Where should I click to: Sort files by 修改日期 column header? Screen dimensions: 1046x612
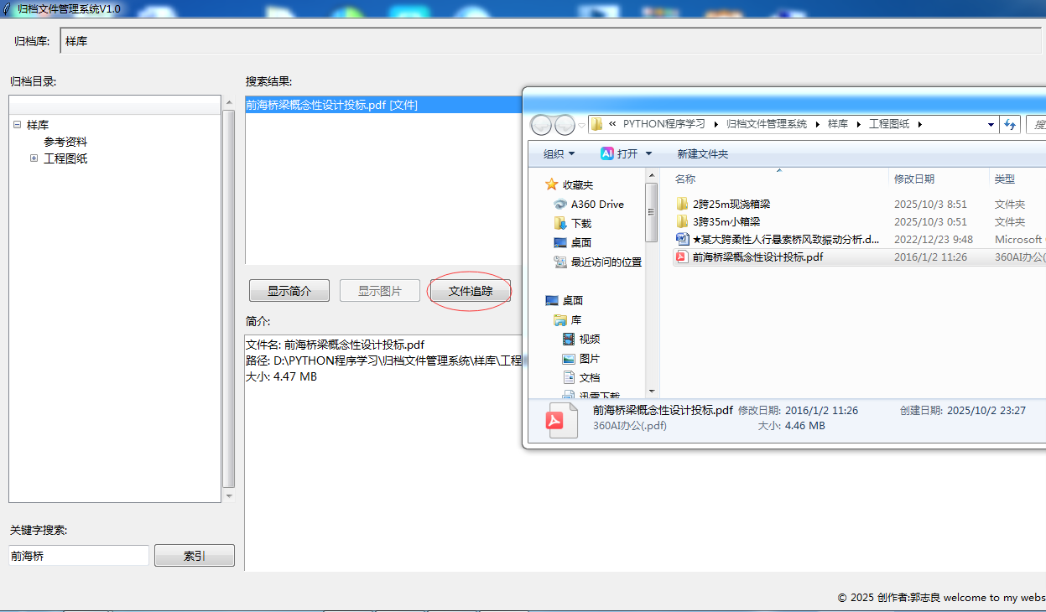coord(913,179)
